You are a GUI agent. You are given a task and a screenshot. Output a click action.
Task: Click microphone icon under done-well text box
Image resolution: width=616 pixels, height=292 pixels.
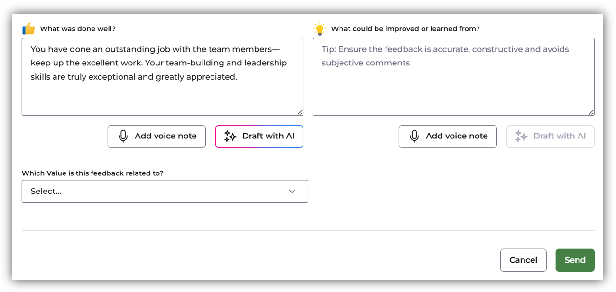point(123,137)
